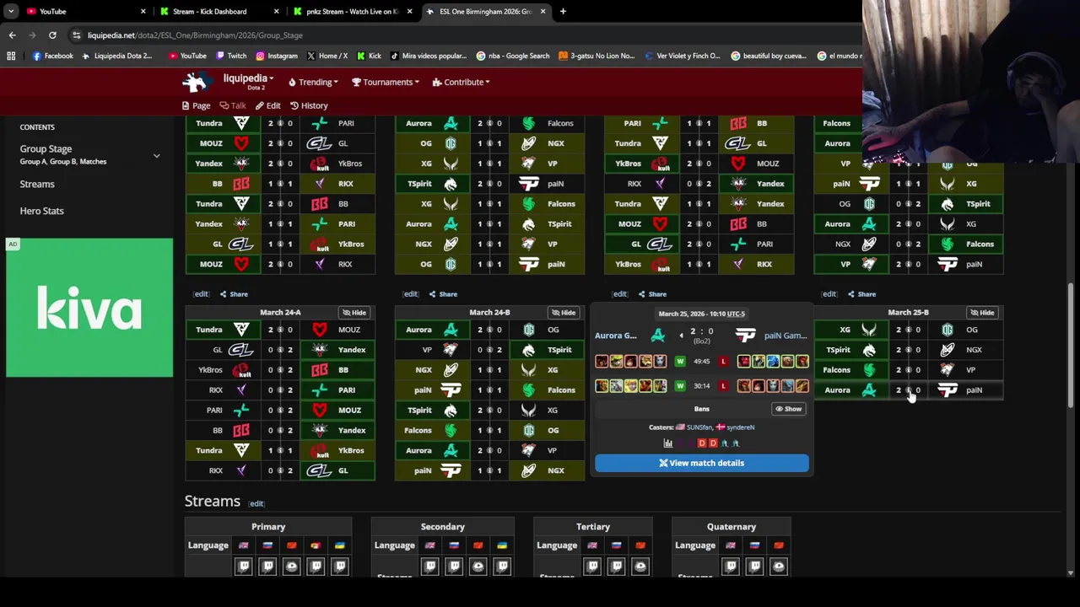Show the Bans in match popup

pos(789,409)
